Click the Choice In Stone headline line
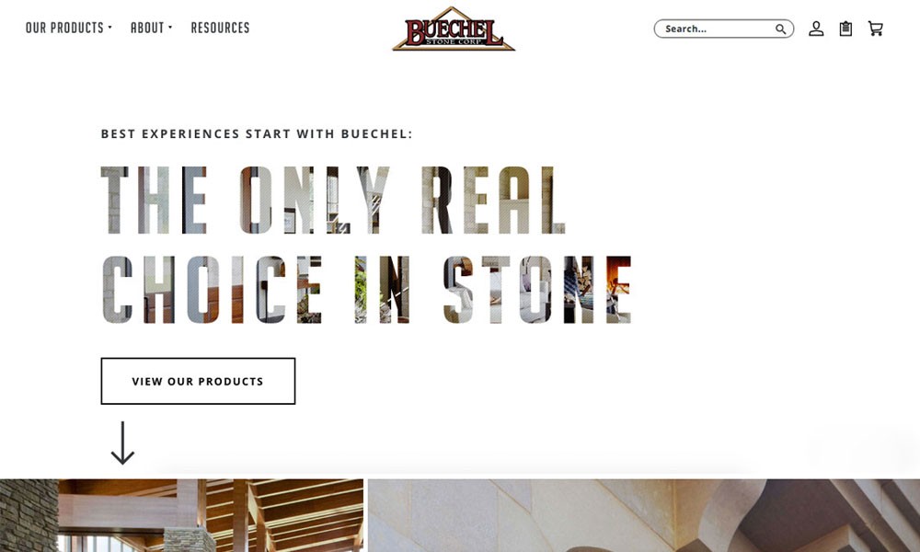920x552 pixels. [x=366, y=290]
